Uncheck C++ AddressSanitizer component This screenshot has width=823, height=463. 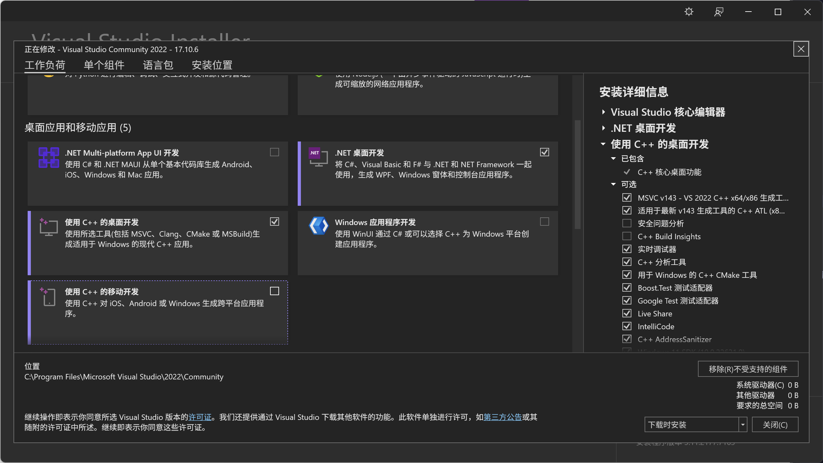coord(627,339)
